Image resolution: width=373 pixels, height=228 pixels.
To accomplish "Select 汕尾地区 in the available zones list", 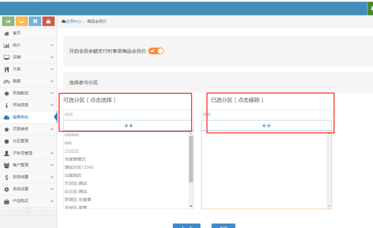I will pyautogui.click(x=73, y=175).
